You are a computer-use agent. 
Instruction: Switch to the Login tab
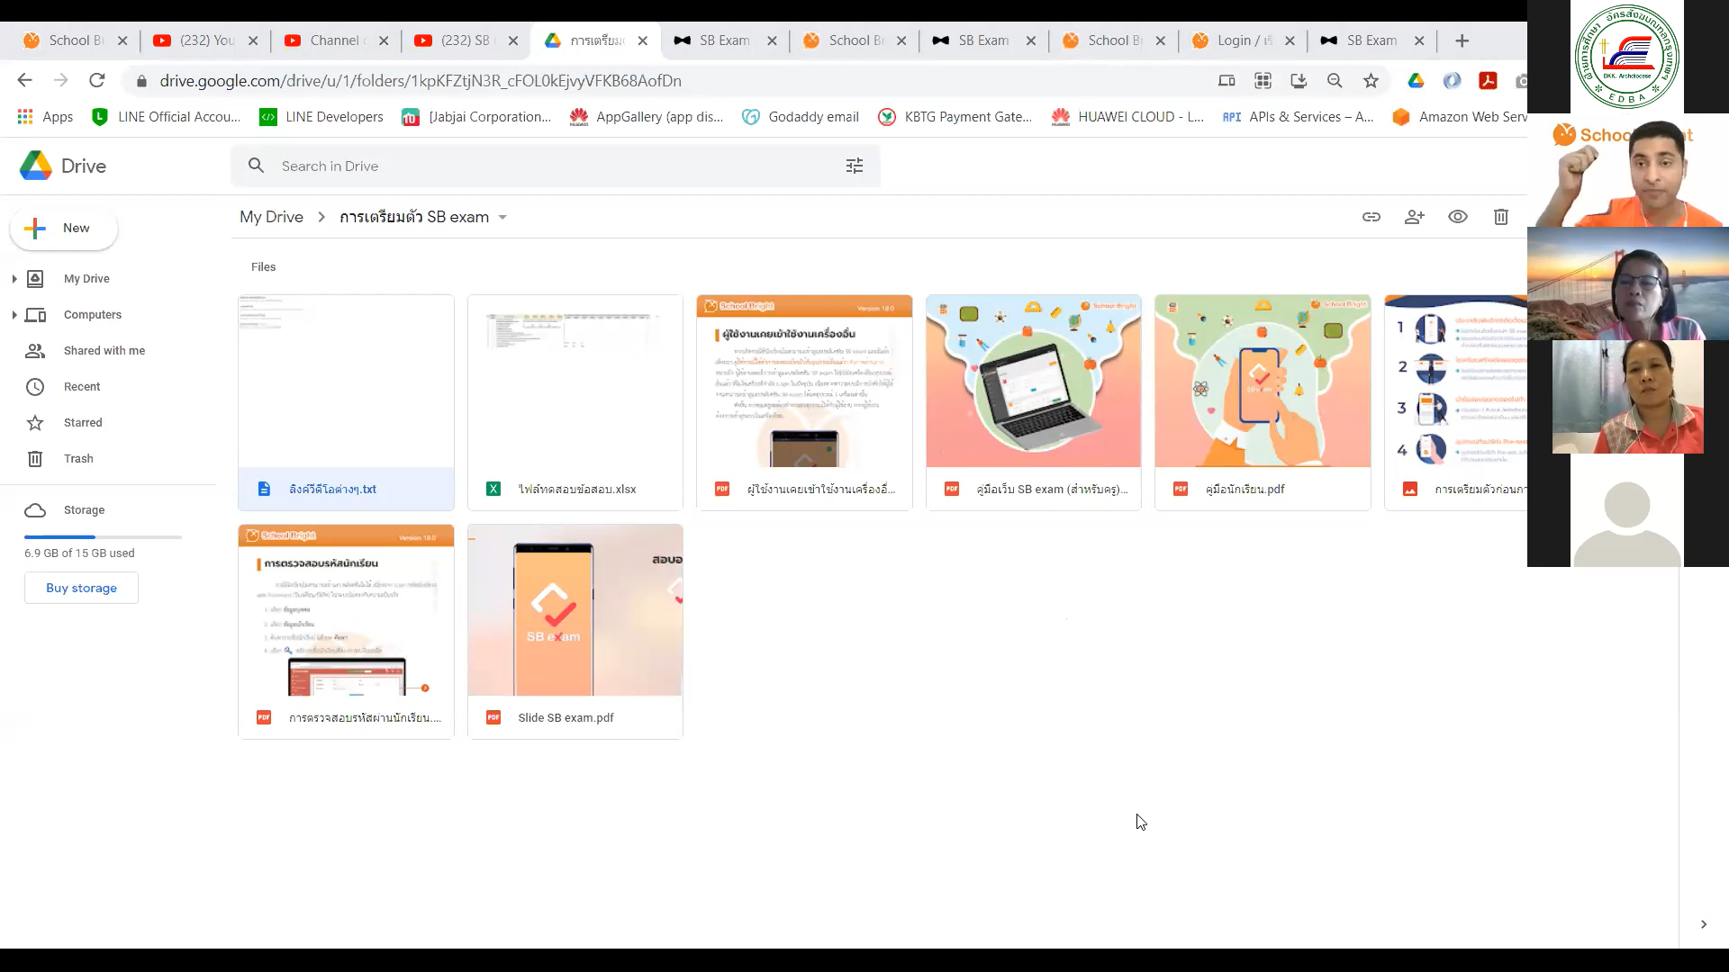pyautogui.click(x=1243, y=40)
